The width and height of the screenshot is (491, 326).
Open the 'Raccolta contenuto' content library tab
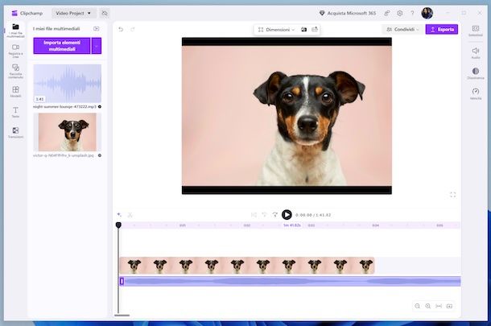(x=15, y=71)
